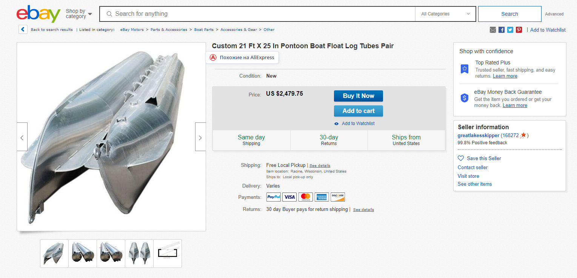Share listing on Pinterest
This screenshot has width=577, height=278.
(x=519, y=30)
